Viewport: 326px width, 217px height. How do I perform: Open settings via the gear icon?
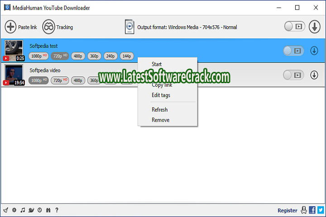[14, 210]
